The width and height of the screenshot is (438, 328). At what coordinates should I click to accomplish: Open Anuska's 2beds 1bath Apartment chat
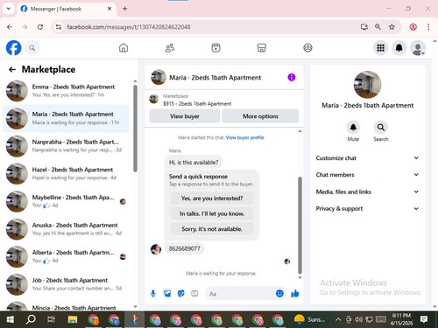[x=66, y=229]
